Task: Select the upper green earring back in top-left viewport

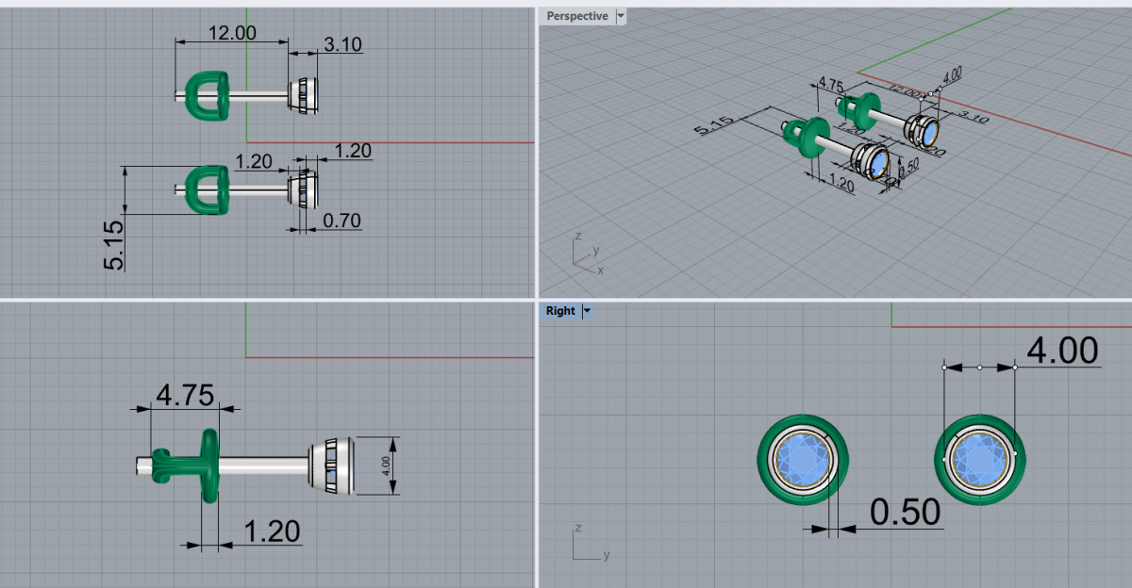Action: [206, 95]
